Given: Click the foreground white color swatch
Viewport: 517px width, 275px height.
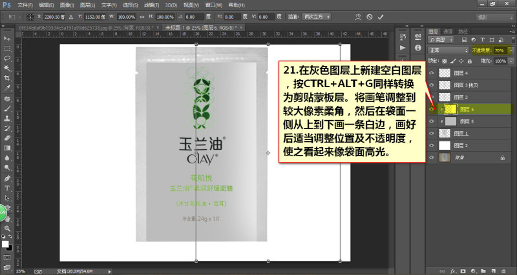Looking at the screenshot, I should pyautogui.click(x=5, y=244).
